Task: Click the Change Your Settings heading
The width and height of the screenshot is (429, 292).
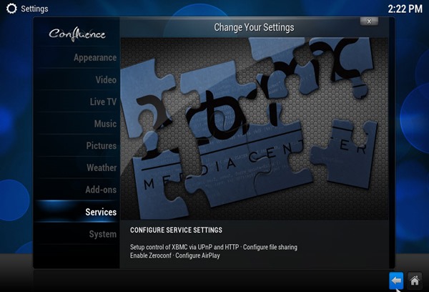Action: click(x=254, y=27)
